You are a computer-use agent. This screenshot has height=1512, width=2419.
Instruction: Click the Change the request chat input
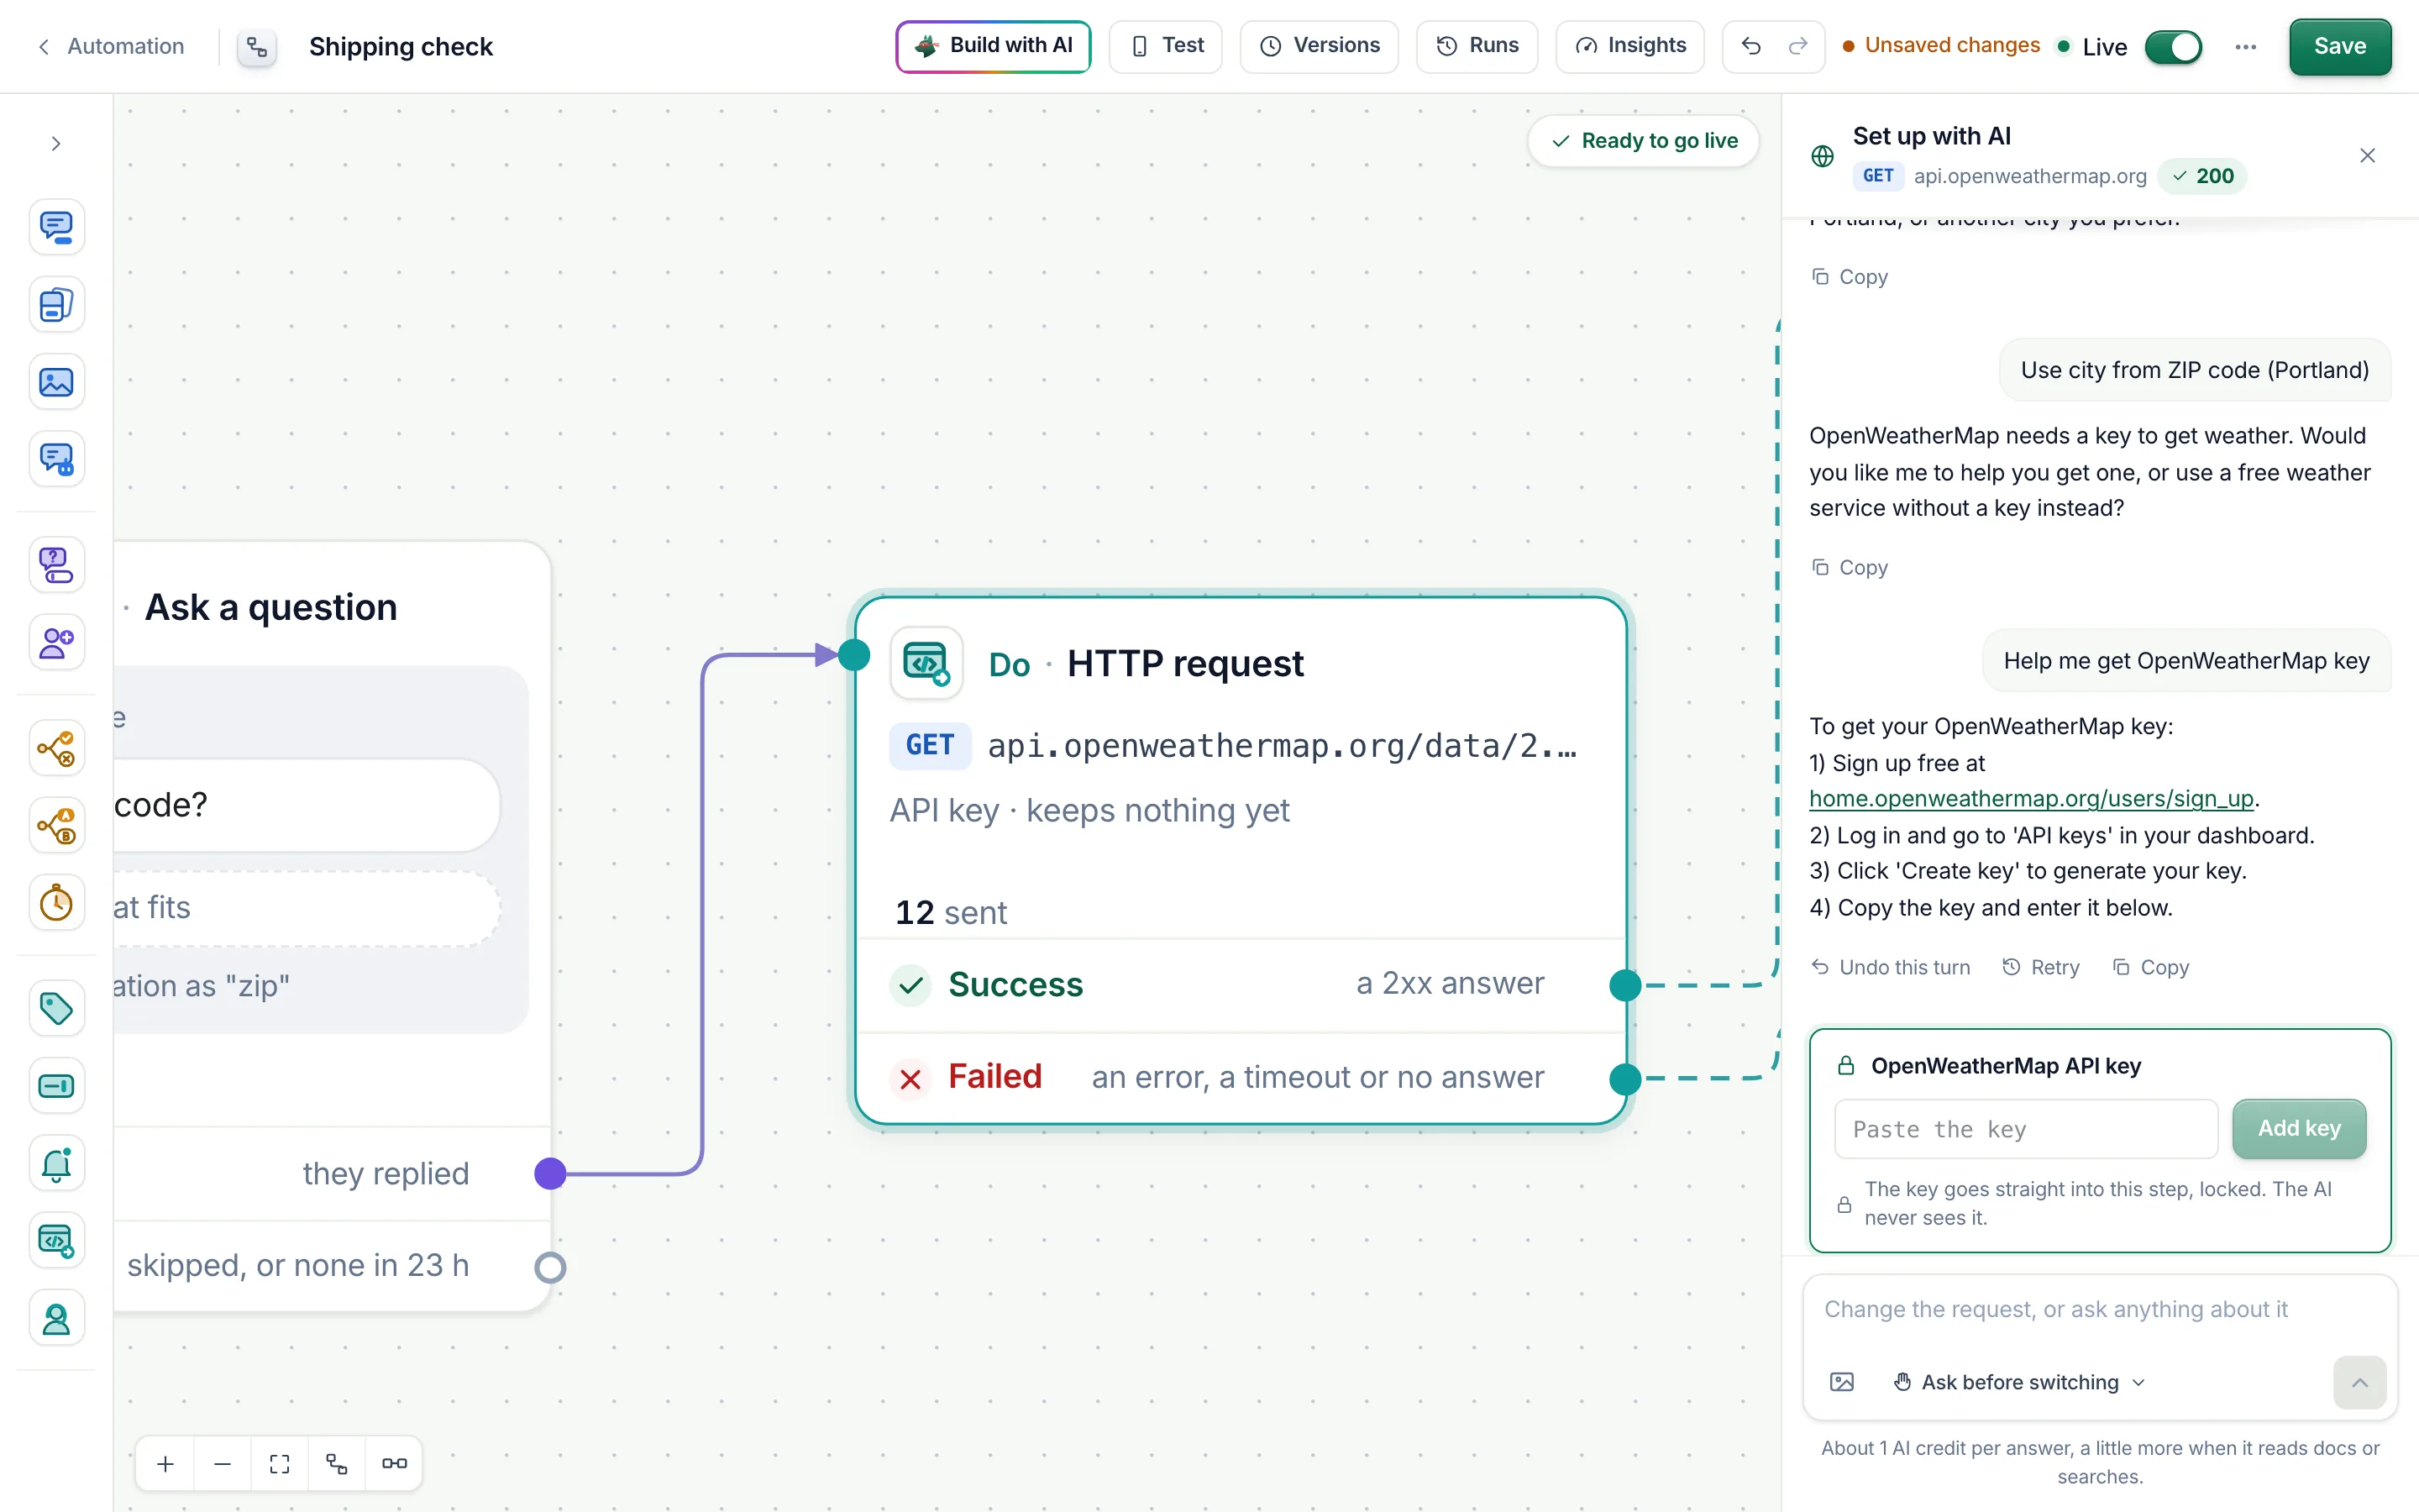coord(2099,1309)
